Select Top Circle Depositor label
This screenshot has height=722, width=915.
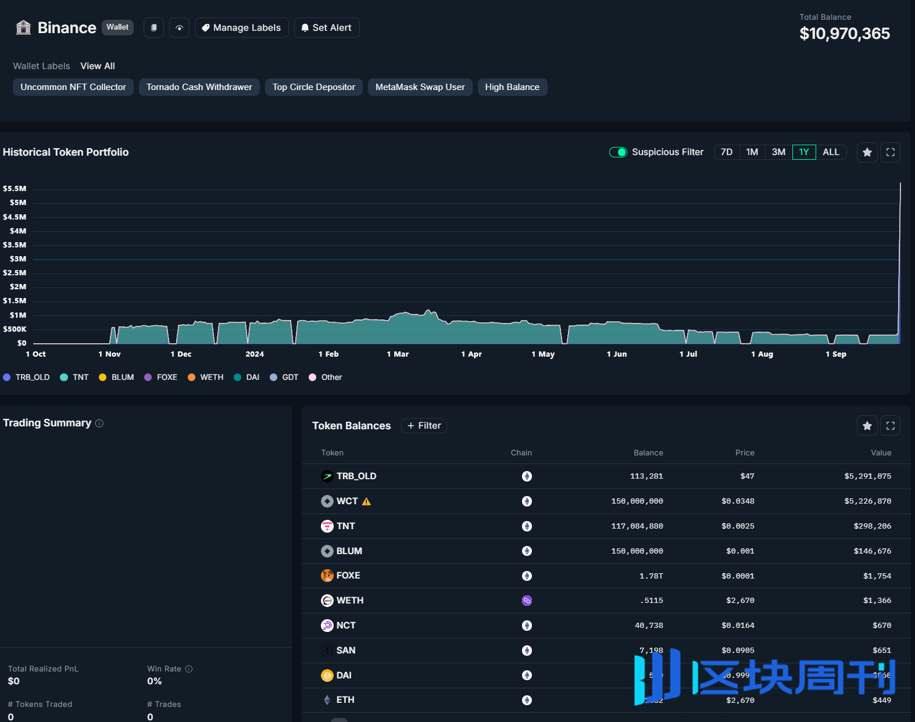coord(314,87)
